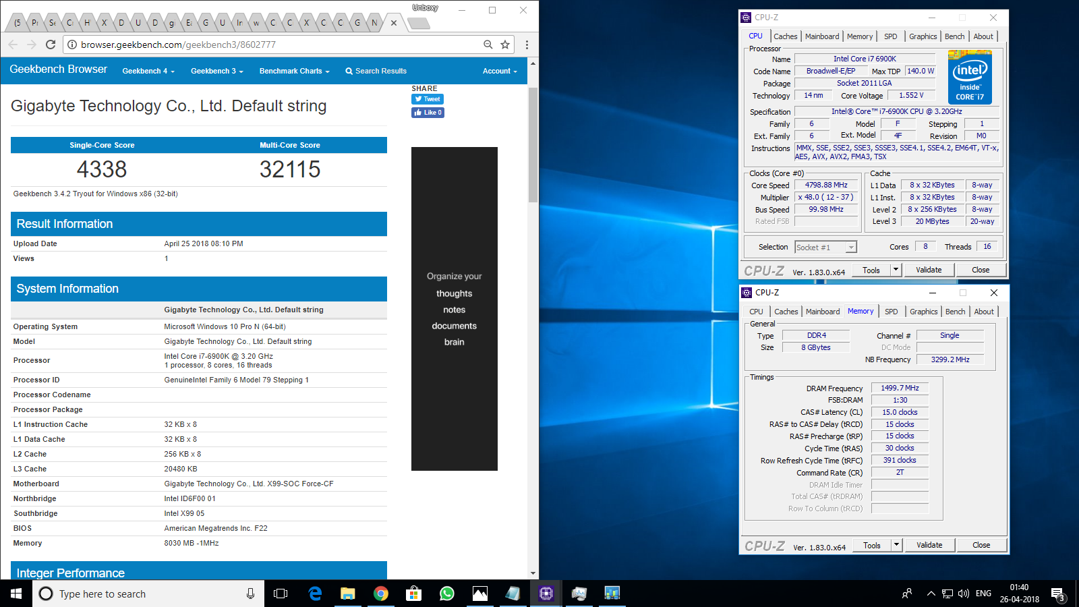Switch to CPU tab in lower CPU-Z
The image size is (1079, 607).
pos(757,312)
